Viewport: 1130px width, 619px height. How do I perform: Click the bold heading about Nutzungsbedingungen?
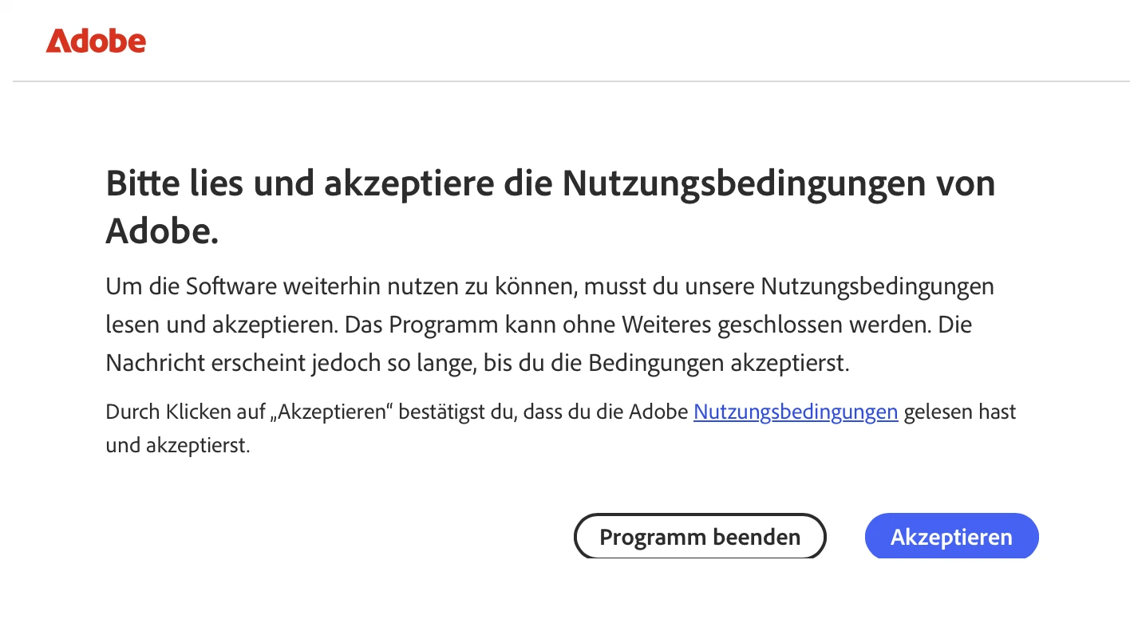coord(551,207)
